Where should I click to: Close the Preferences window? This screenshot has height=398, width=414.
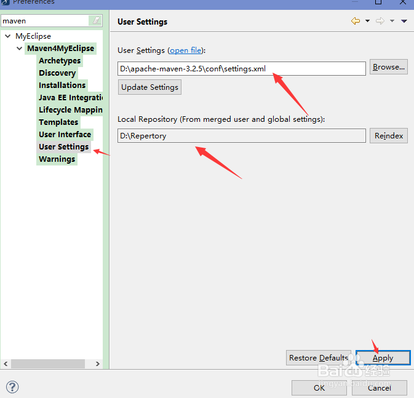[403, 2]
